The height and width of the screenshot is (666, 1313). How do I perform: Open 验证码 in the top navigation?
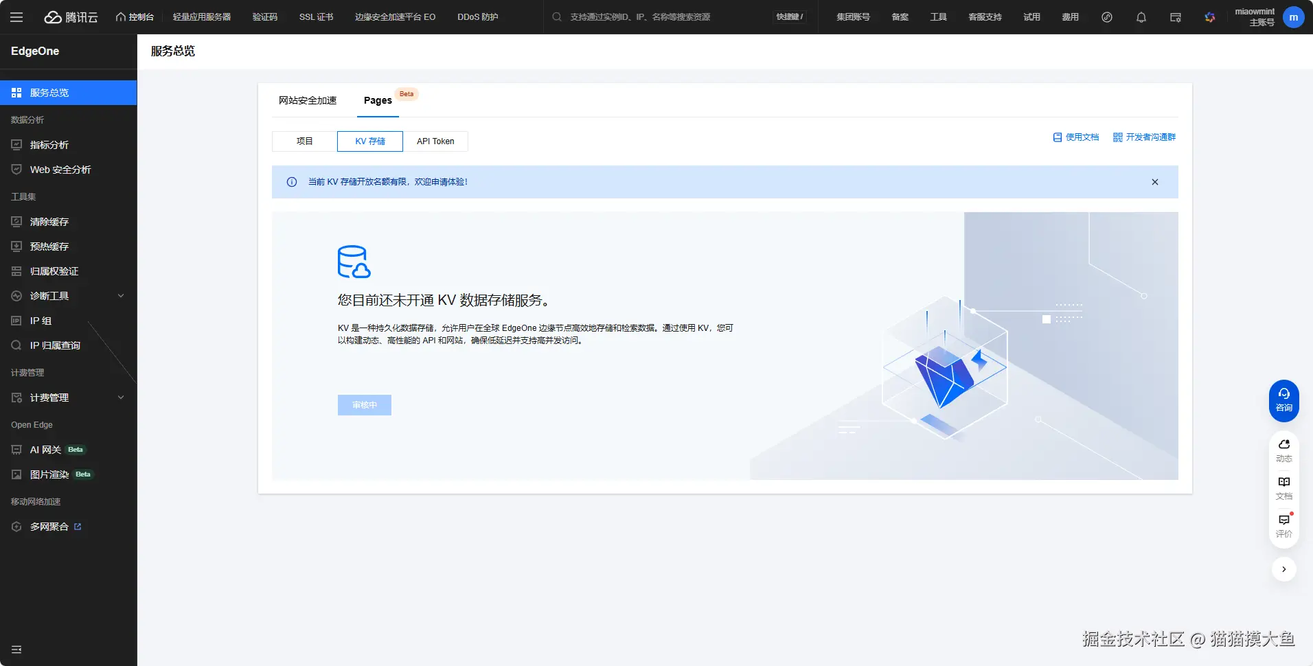(265, 17)
